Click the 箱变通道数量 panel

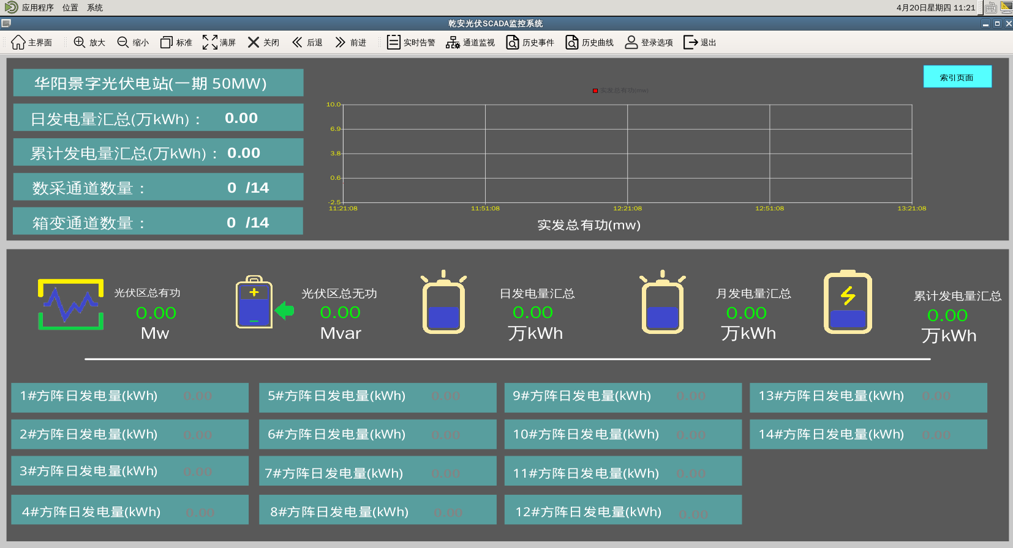158,221
